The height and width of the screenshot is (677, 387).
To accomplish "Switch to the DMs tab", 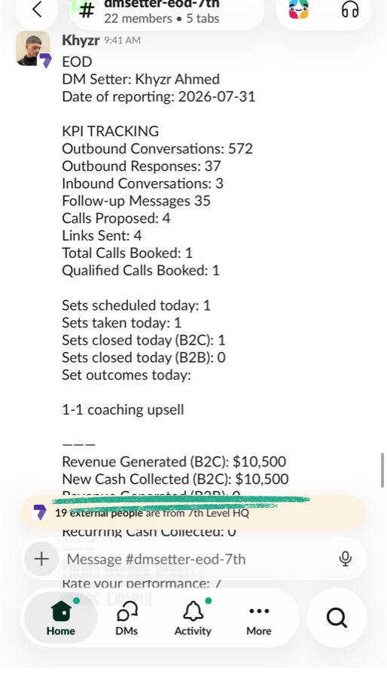I will click(x=126, y=618).
